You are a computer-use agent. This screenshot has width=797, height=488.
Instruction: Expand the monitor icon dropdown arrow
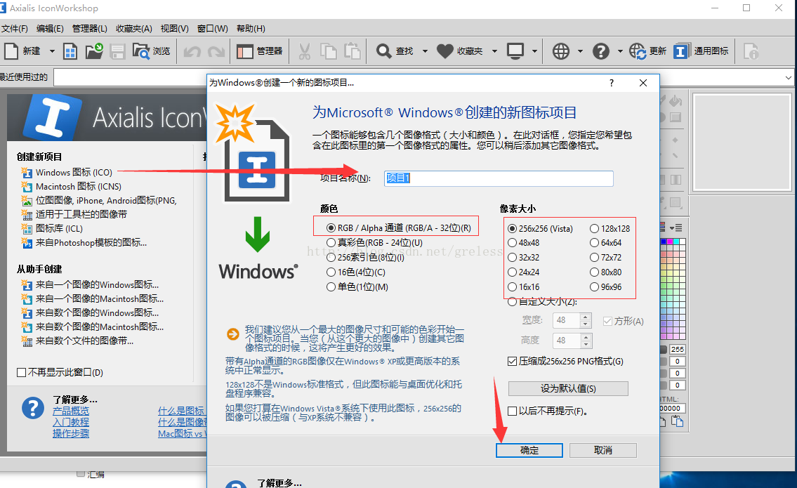(534, 51)
